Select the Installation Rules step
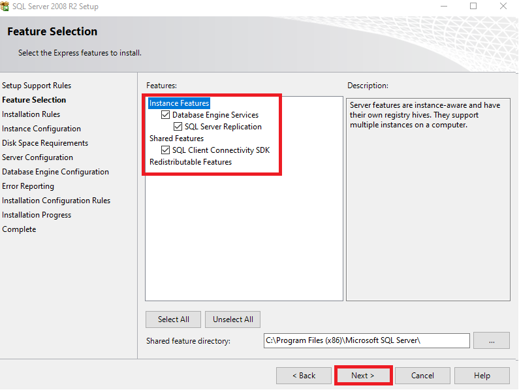This screenshot has height=392, width=519. click(31, 114)
